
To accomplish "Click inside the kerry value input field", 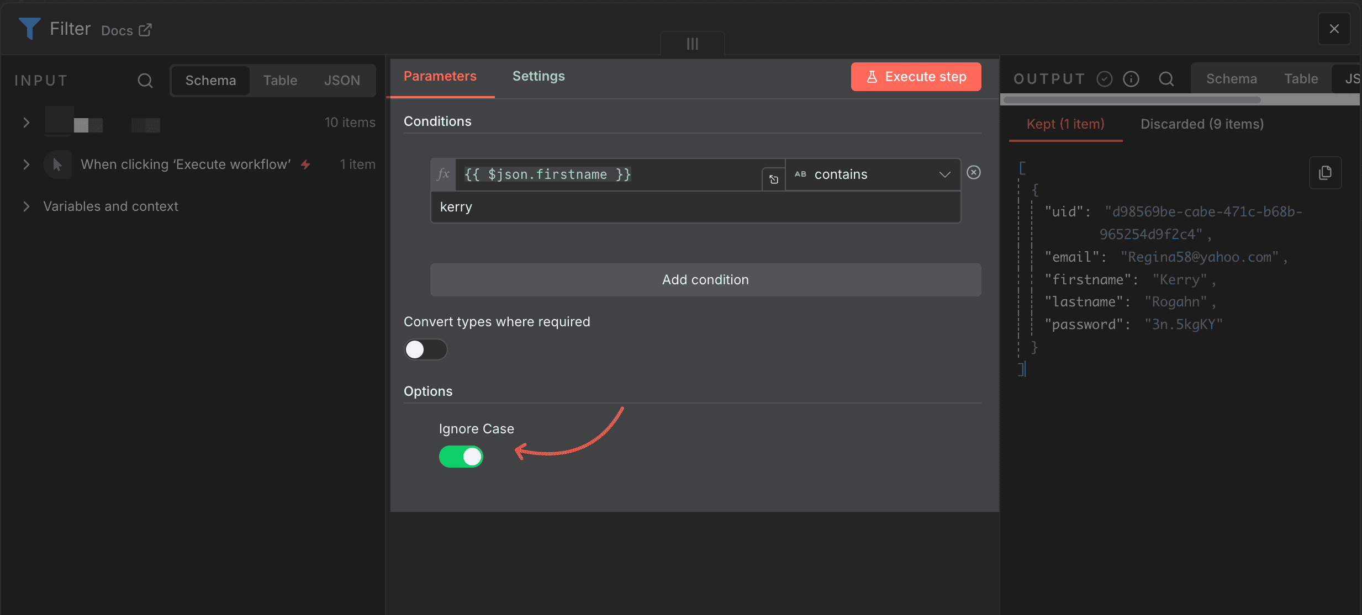I will click(695, 206).
